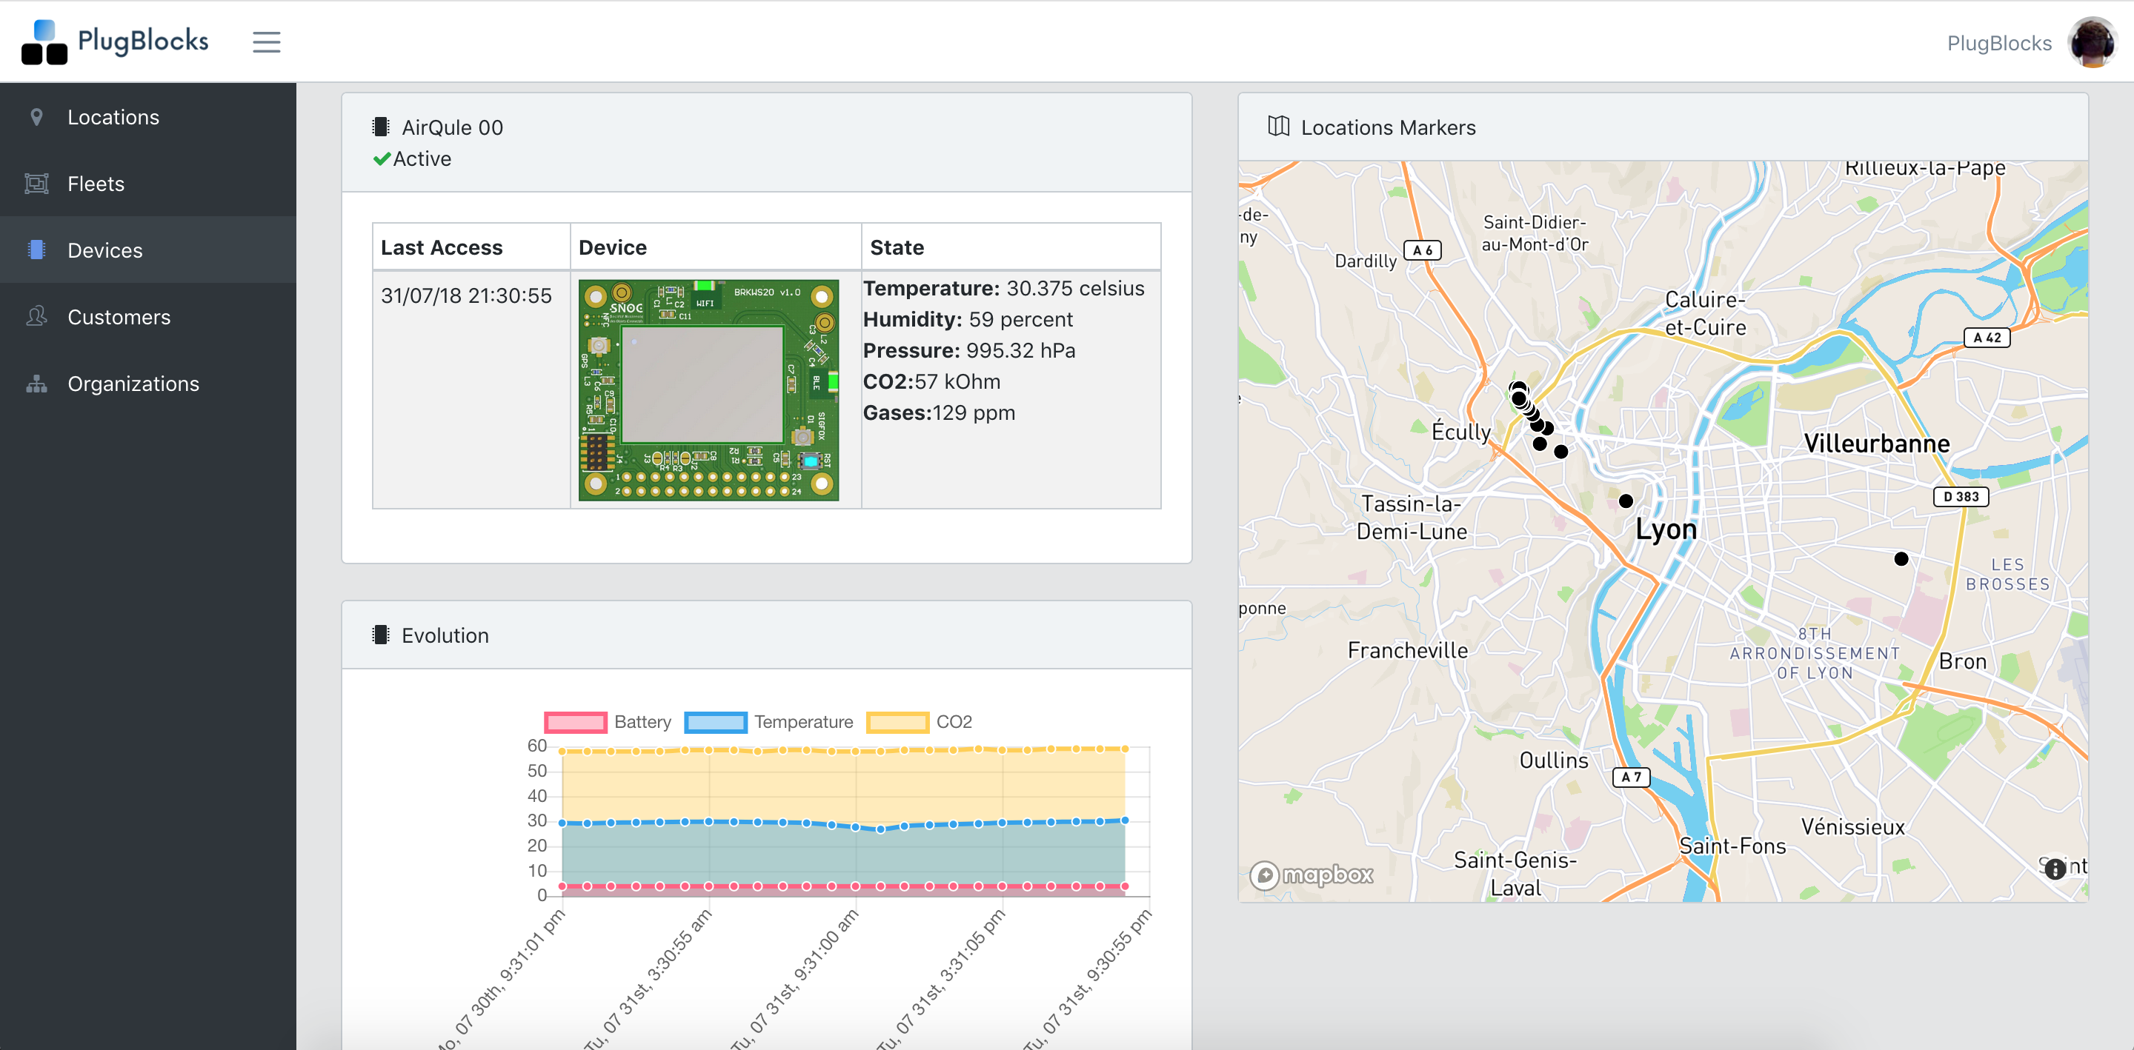Click the Mapbox logo

1312,875
